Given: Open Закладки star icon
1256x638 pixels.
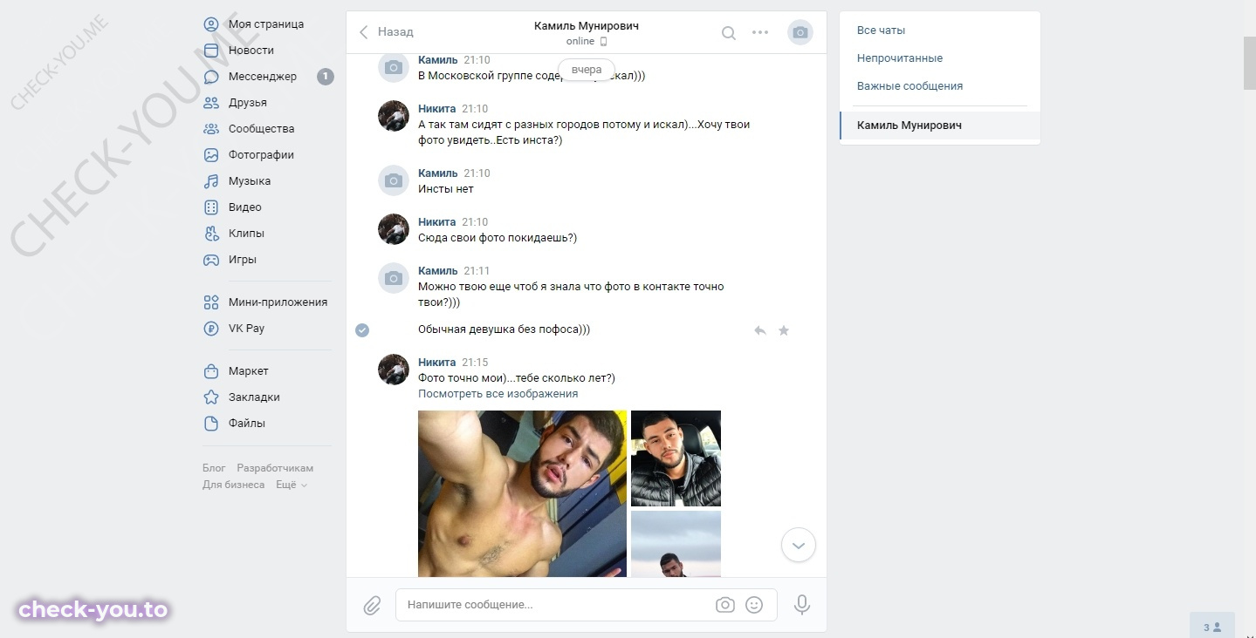Looking at the screenshot, I should point(211,397).
